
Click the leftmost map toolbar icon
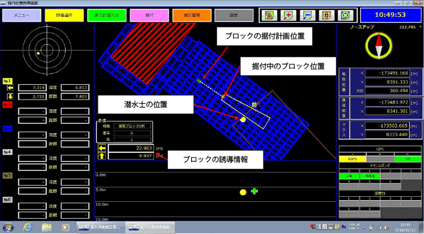pos(269,15)
